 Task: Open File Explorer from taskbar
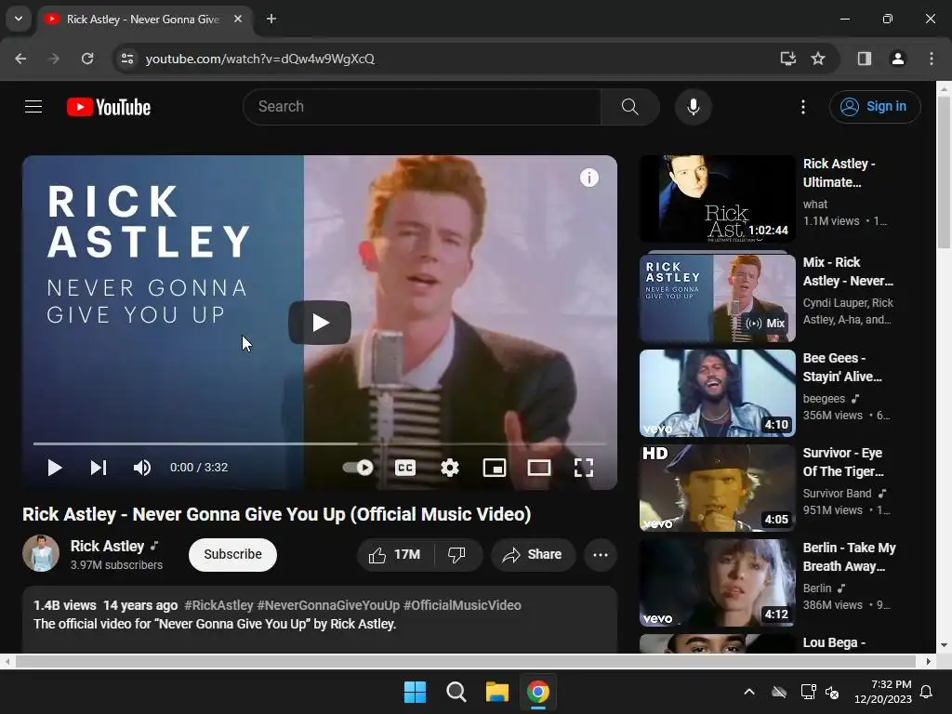pos(497,692)
